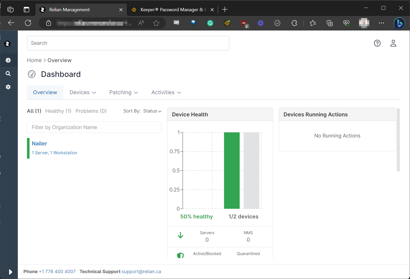This screenshot has height=279, width=410.
Task: Close the Keeper Password Manager tab
Action: coord(212,10)
